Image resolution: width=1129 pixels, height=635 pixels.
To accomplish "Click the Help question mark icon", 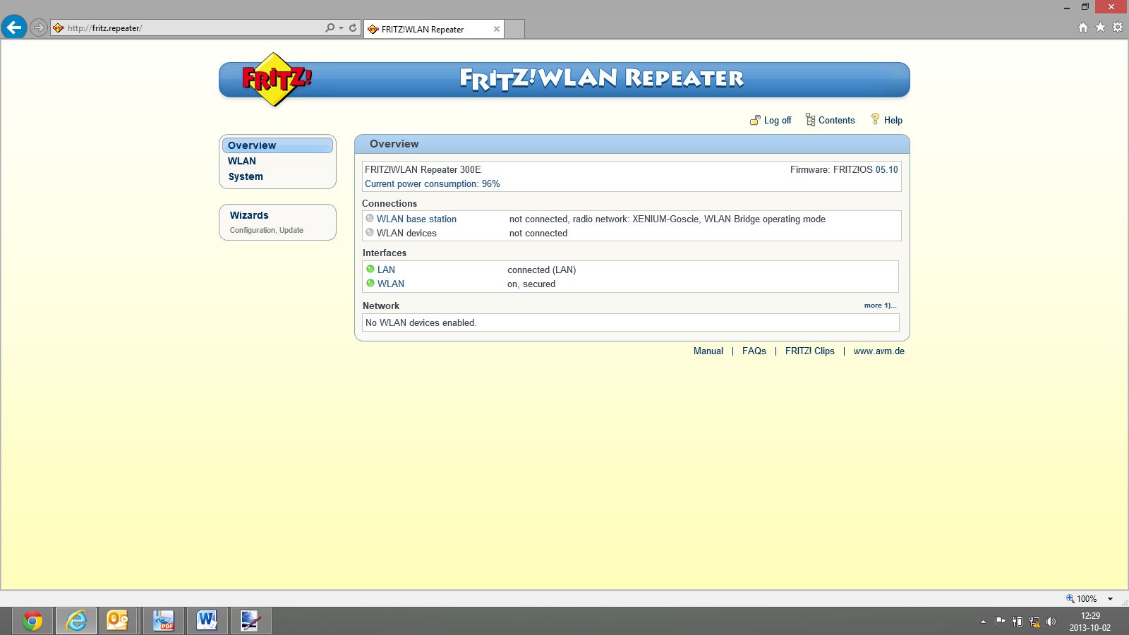I will coord(875,119).
